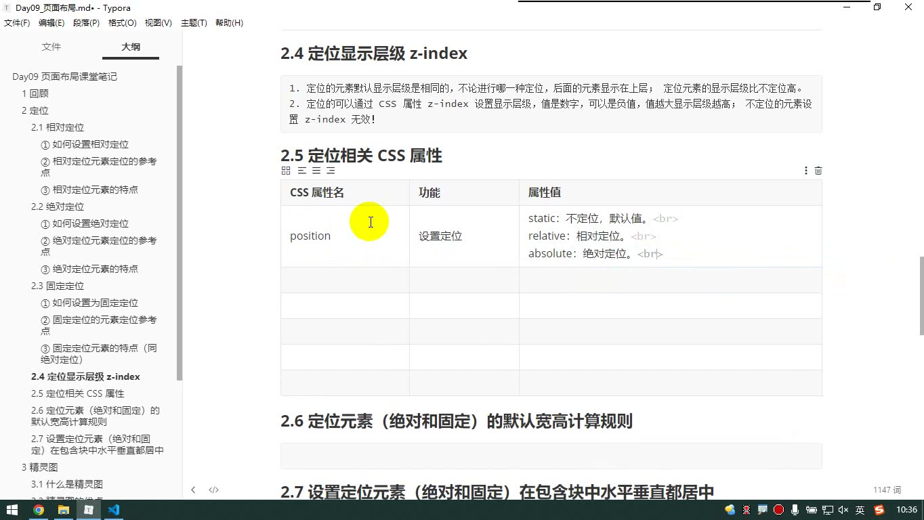Open the 帮助(H) menu

229,23
